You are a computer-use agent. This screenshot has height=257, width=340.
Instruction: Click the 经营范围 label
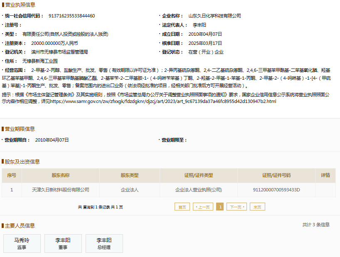click(15, 70)
